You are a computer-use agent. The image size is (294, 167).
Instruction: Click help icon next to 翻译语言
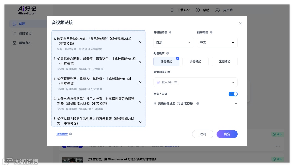coord(211,32)
